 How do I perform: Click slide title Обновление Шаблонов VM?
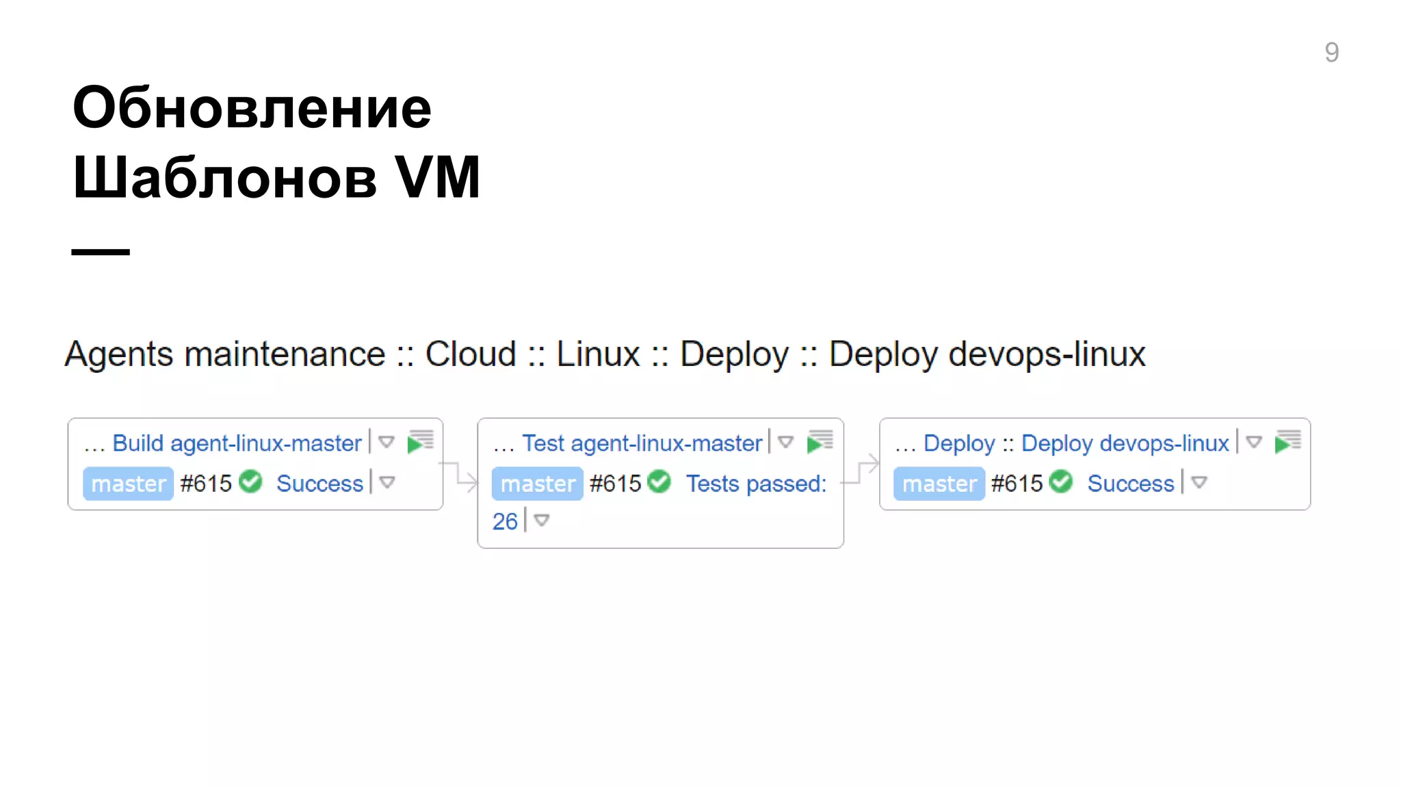pos(276,142)
